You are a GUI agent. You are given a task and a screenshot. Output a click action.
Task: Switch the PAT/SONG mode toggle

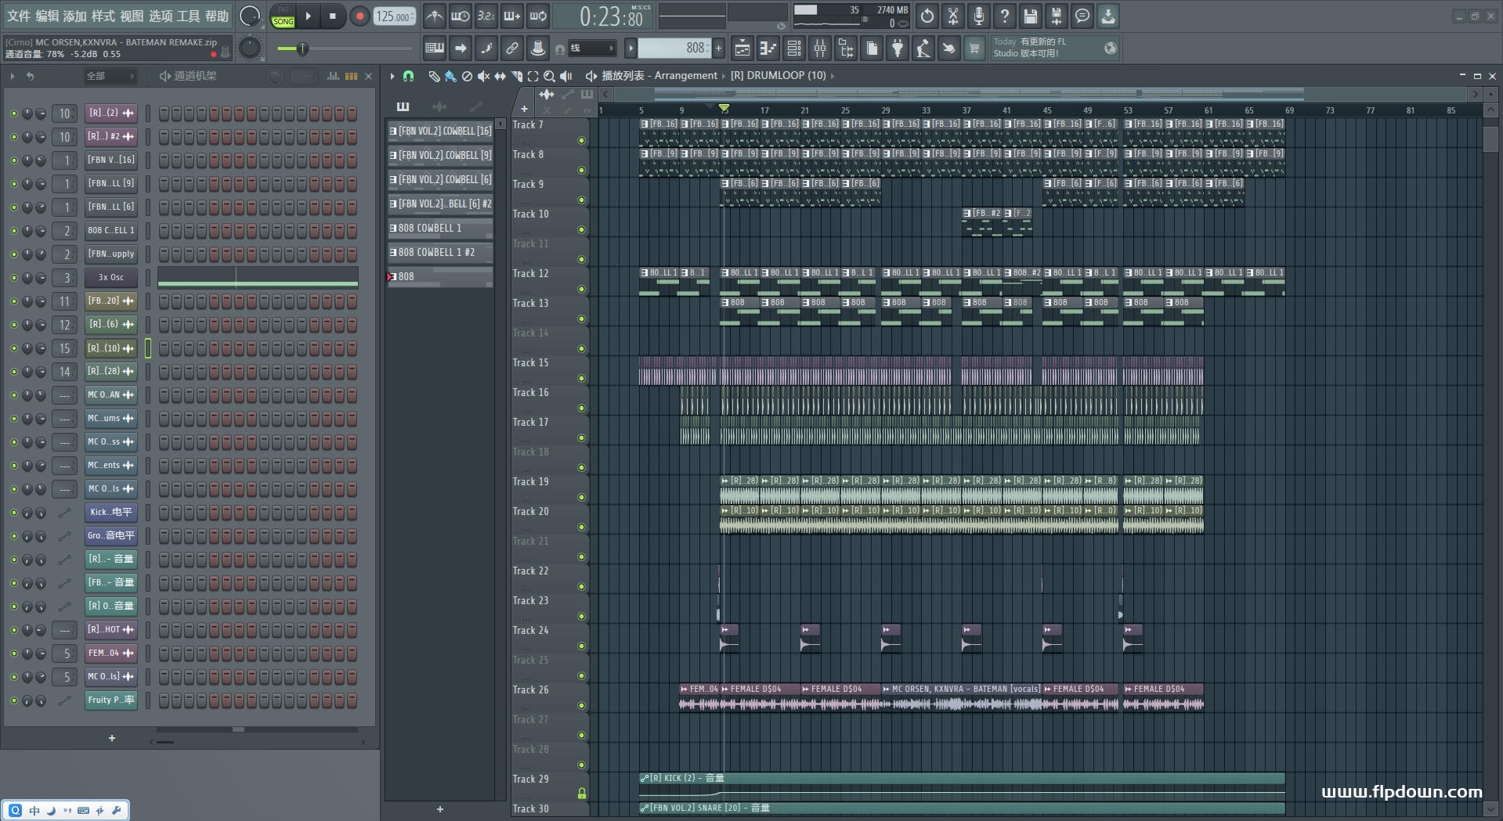[283, 16]
